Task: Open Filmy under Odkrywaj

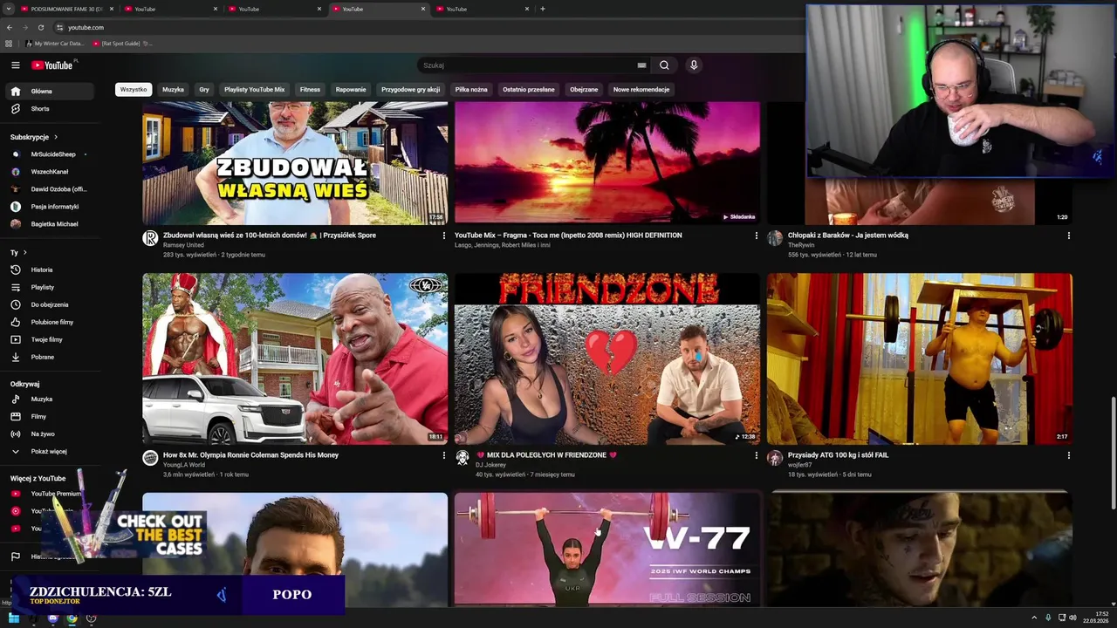Action: [x=52, y=416]
